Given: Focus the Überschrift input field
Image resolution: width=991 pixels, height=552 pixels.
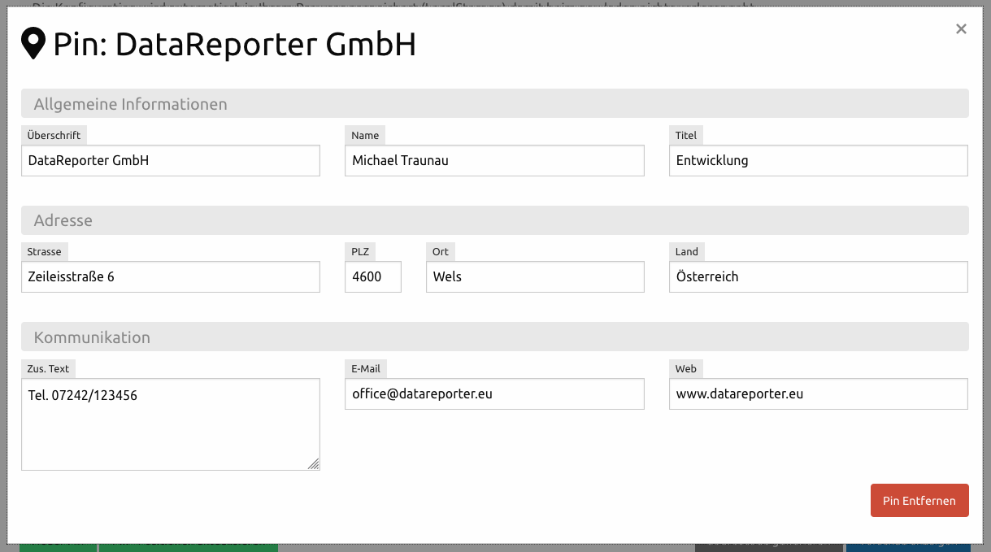Looking at the screenshot, I should coord(171,161).
